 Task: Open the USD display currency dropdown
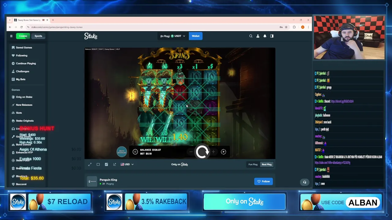click(127, 164)
